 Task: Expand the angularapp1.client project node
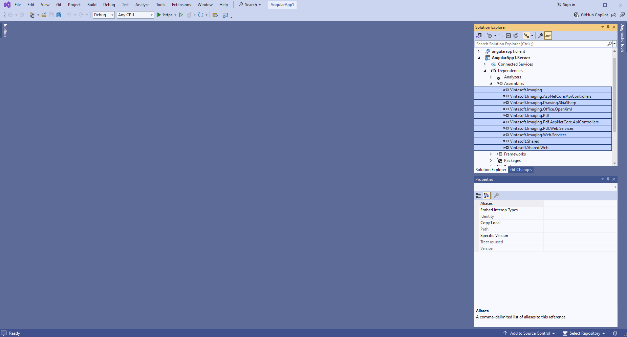click(478, 51)
